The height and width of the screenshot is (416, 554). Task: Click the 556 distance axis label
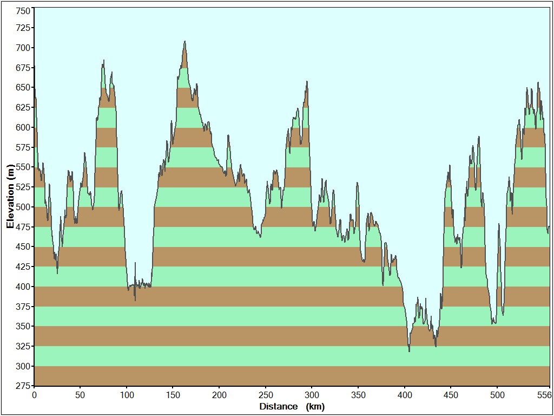545,395
